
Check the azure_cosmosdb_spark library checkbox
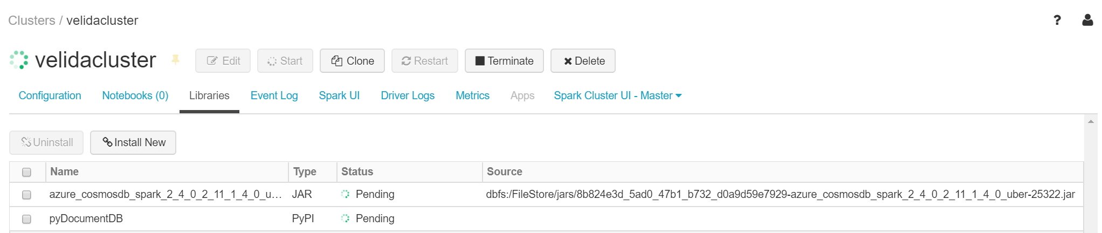(26, 195)
